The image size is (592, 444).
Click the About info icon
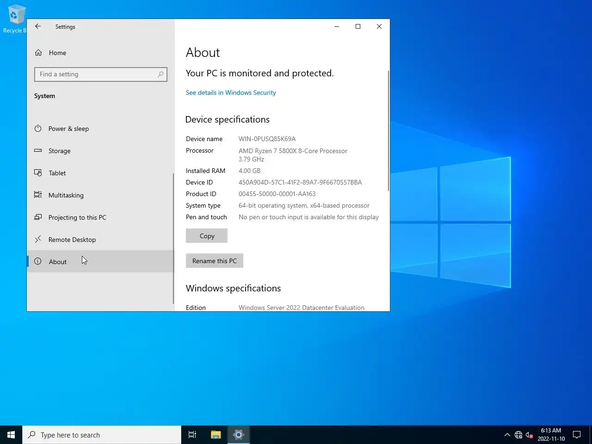point(38,261)
